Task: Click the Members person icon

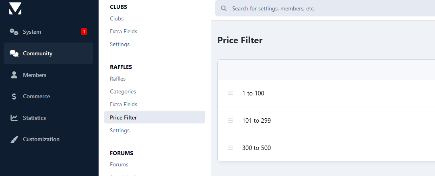Action: (x=14, y=75)
